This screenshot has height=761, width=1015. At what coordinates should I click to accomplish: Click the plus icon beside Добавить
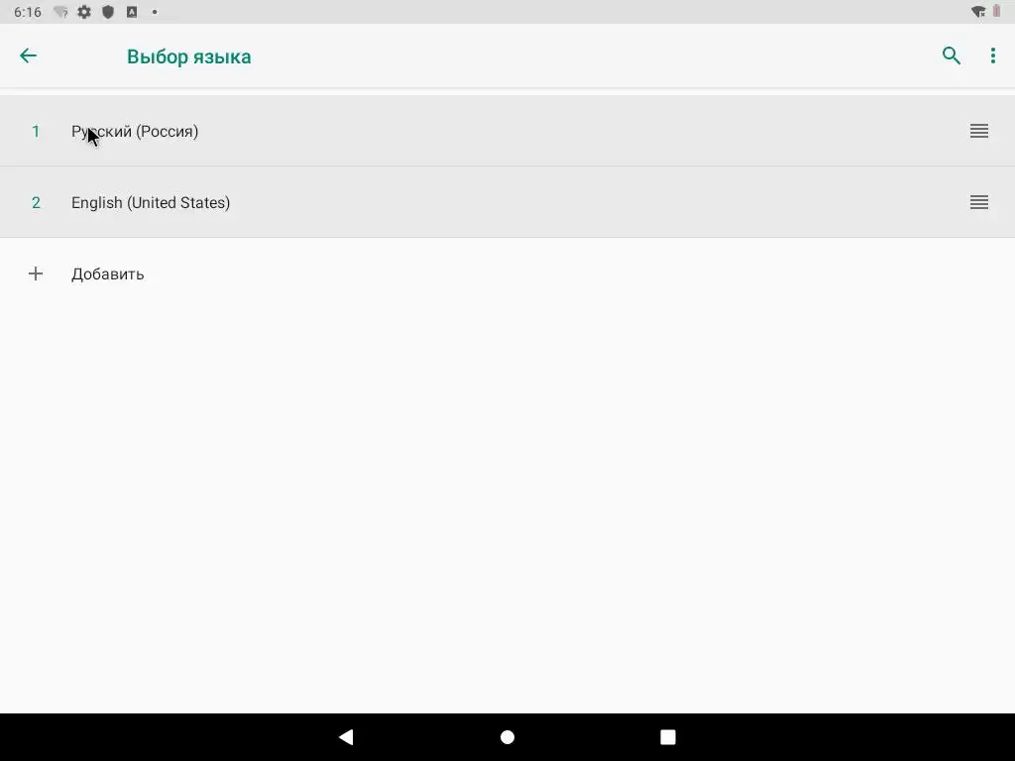point(36,273)
